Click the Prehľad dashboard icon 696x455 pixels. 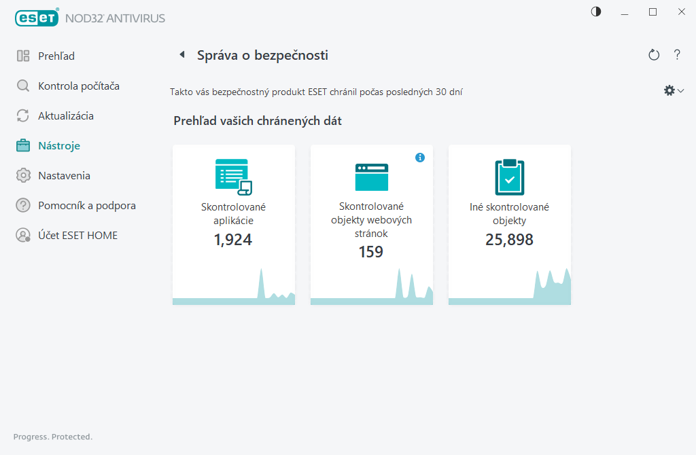23,56
